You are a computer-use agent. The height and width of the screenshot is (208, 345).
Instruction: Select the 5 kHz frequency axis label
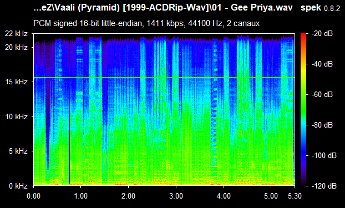pos(18,151)
